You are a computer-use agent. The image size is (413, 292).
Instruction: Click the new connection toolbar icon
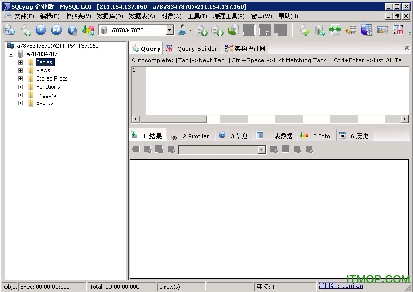click(x=9, y=30)
